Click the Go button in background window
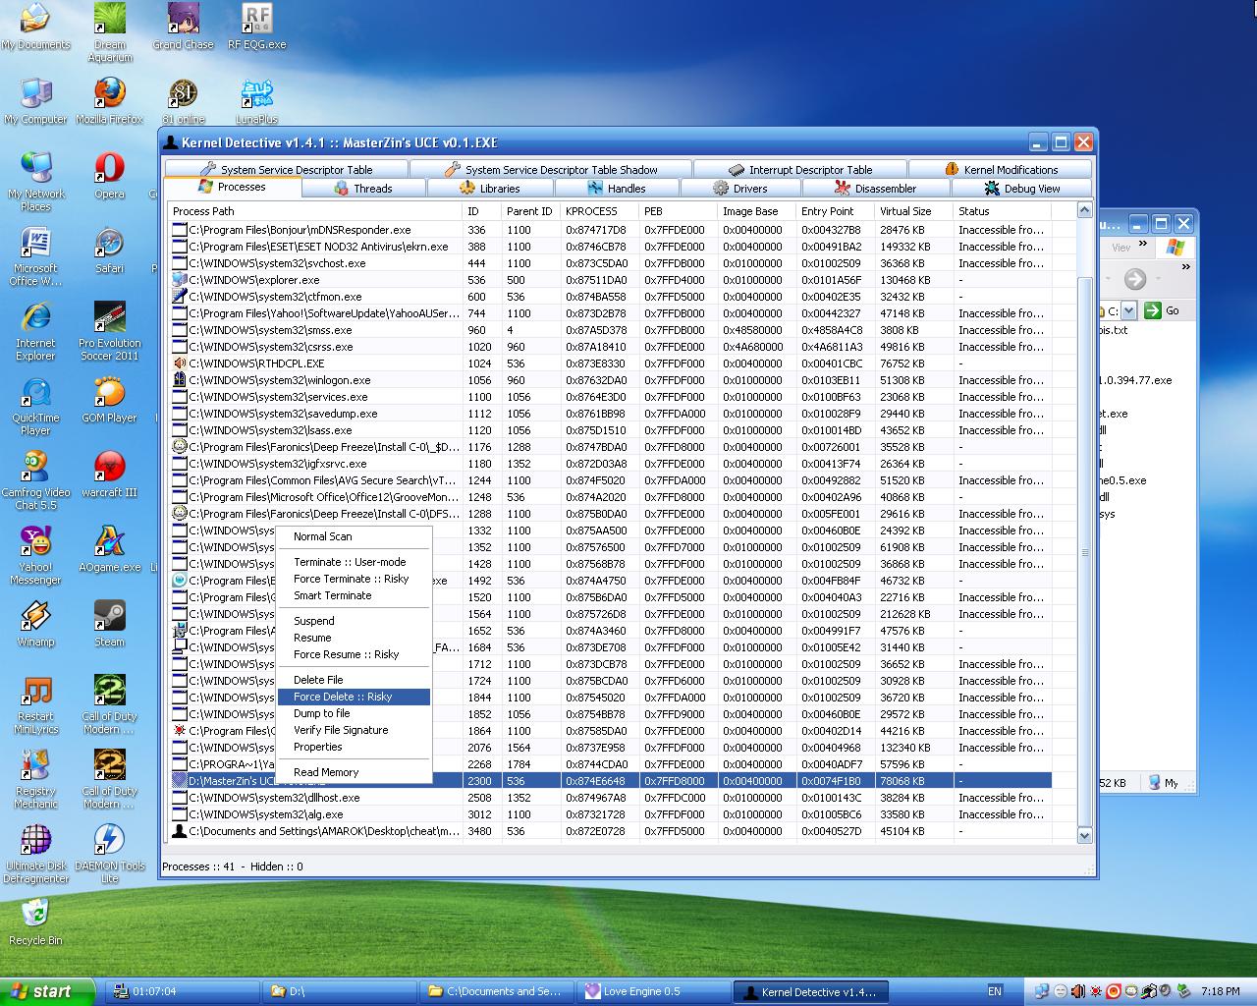 tap(1164, 310)
